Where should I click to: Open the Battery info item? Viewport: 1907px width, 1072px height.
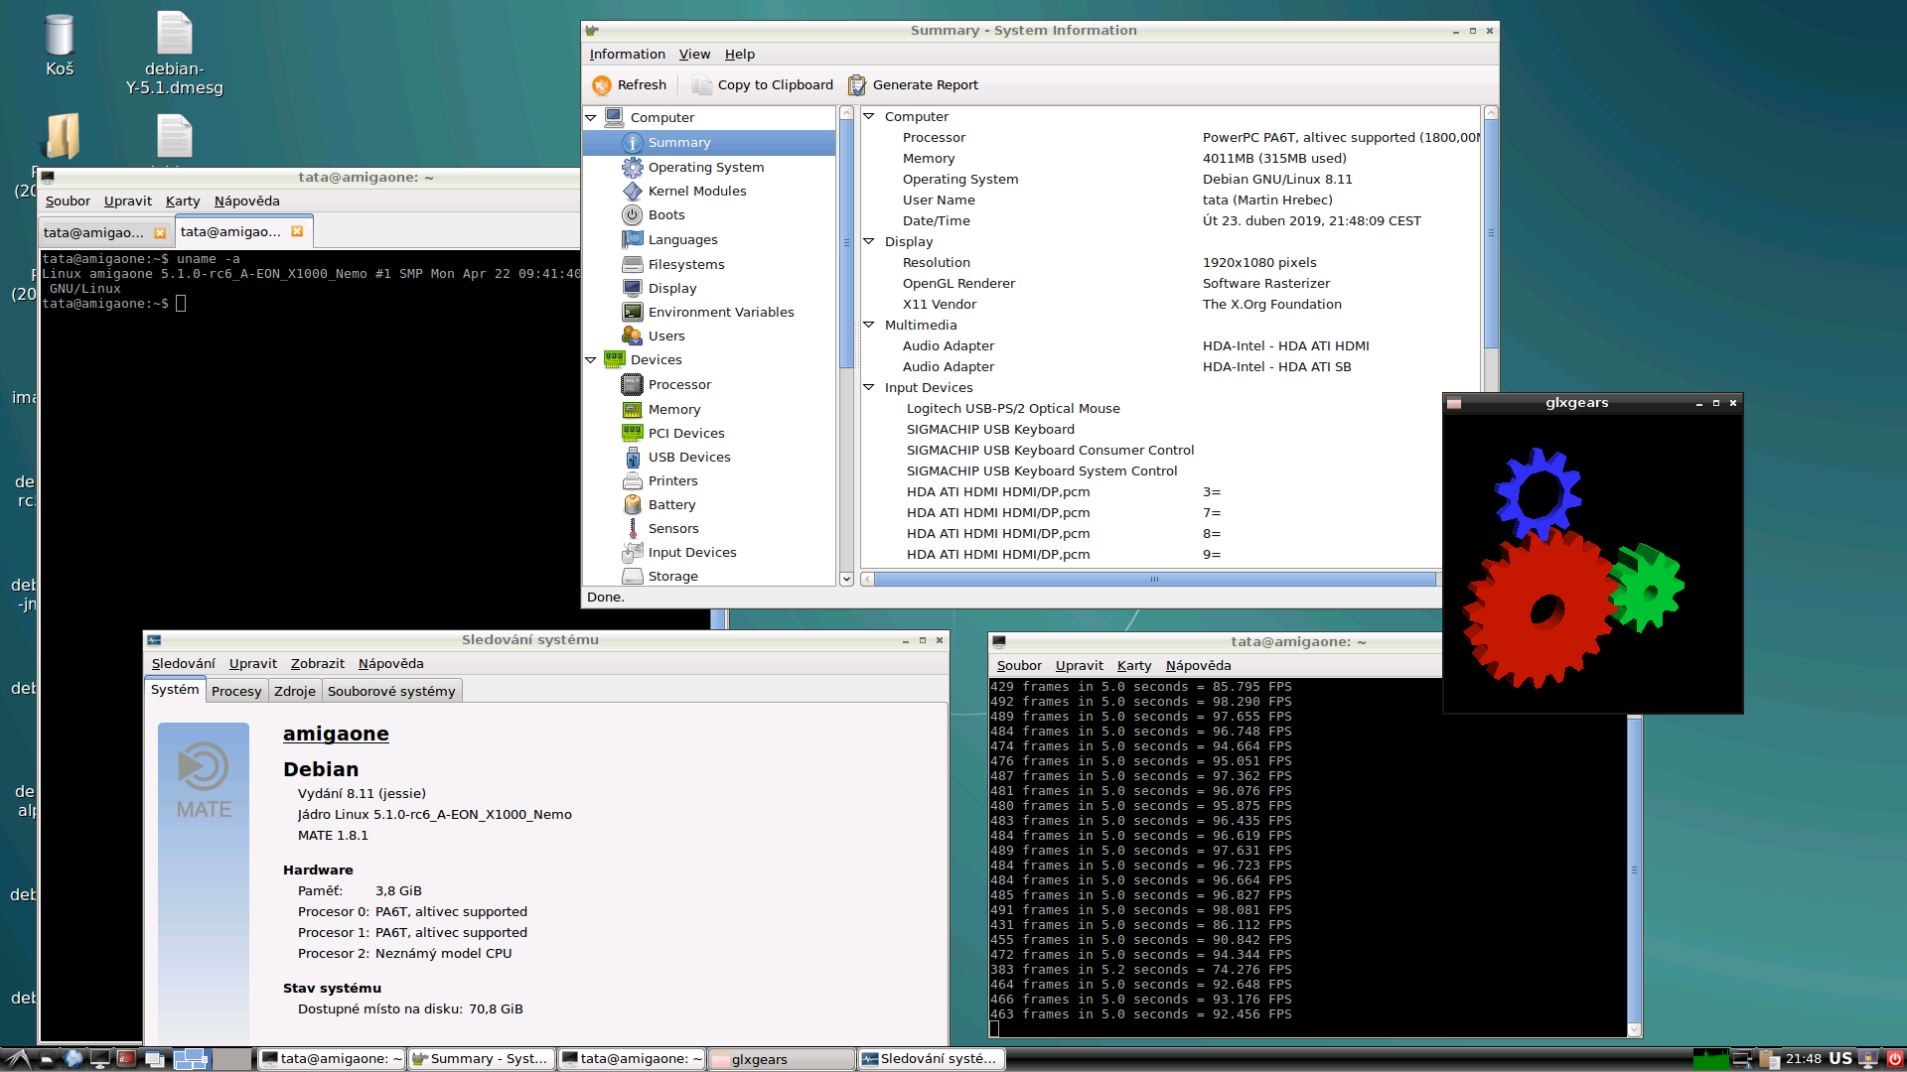point(671,505)
